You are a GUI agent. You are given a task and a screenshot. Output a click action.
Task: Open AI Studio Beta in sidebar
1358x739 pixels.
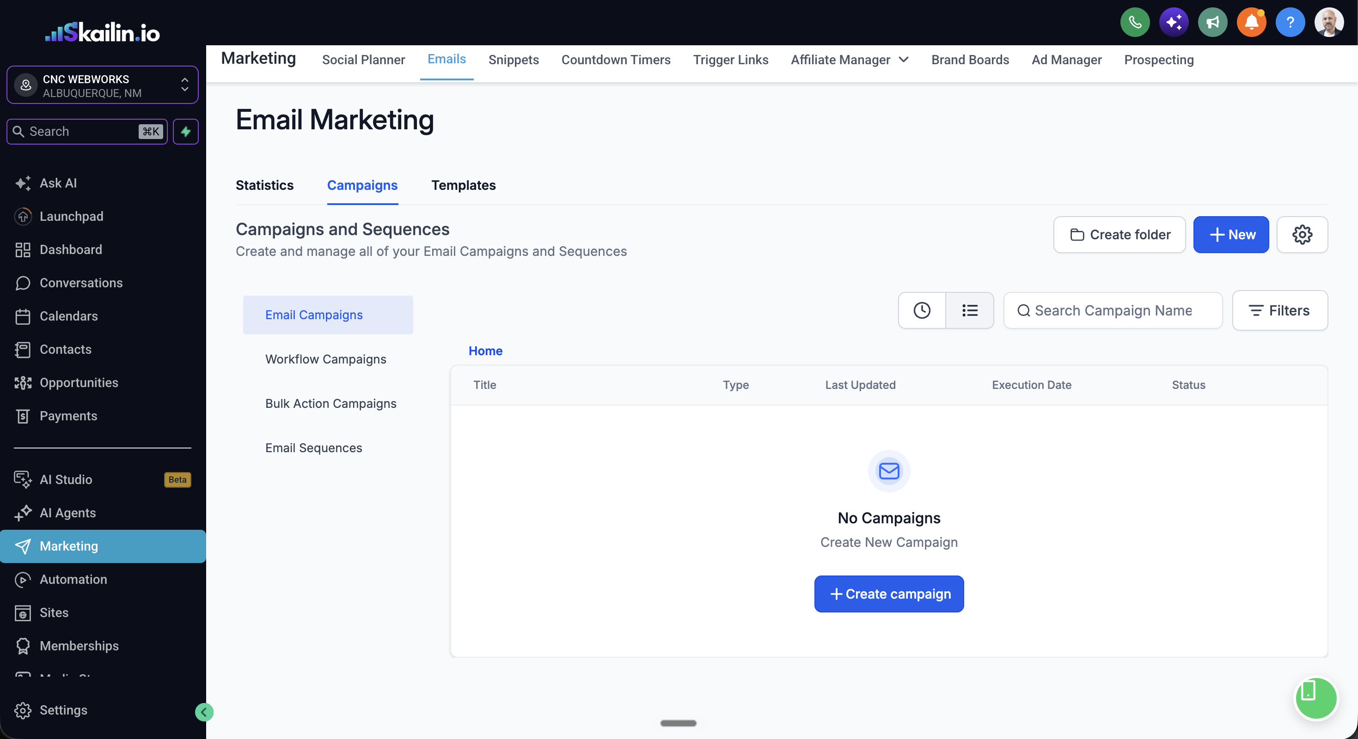[102, 479]
